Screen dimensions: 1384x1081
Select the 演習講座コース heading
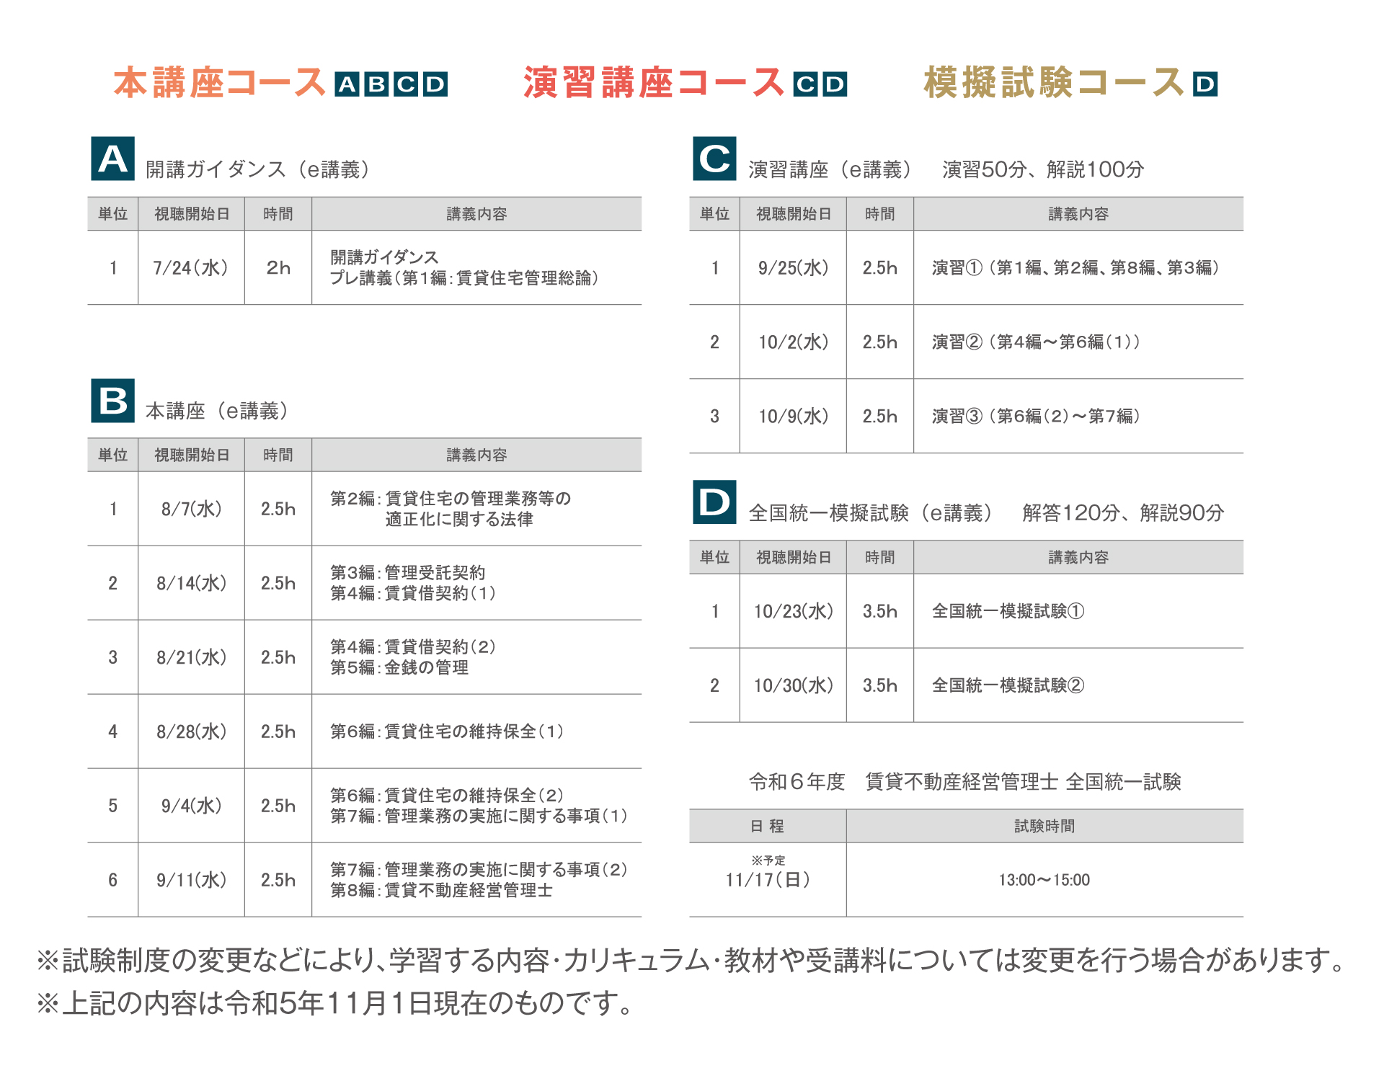[x=654, y=83]
